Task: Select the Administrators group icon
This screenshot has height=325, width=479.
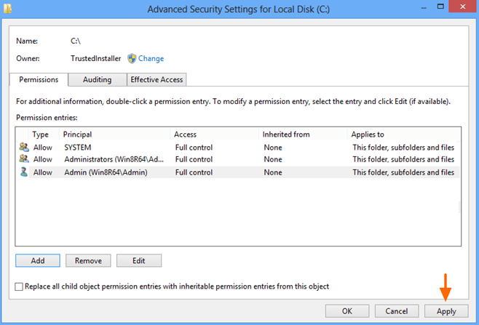Action: pos(24,159)
